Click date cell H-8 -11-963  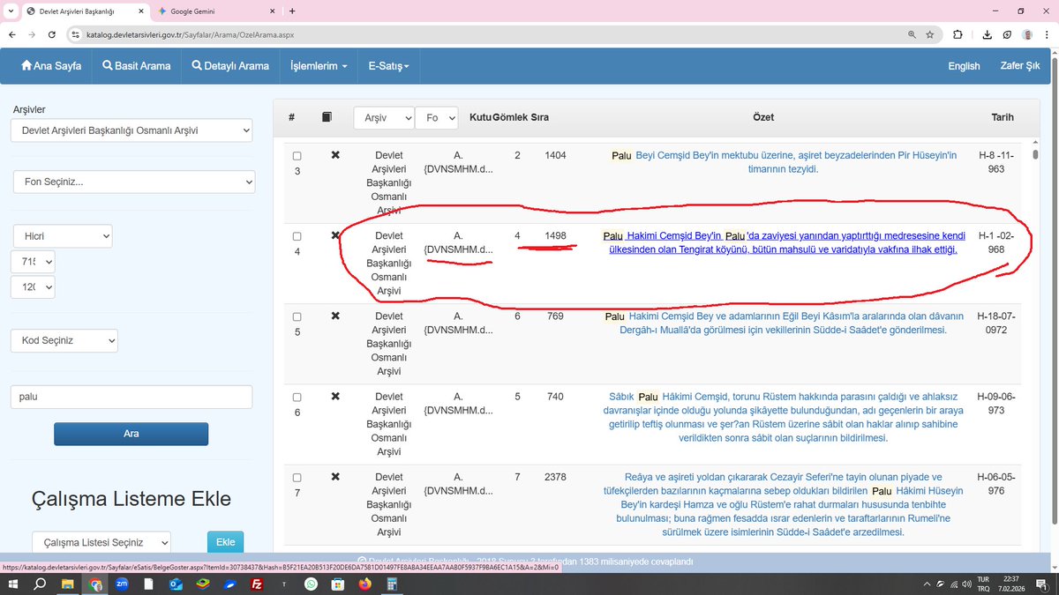(996, 162)
